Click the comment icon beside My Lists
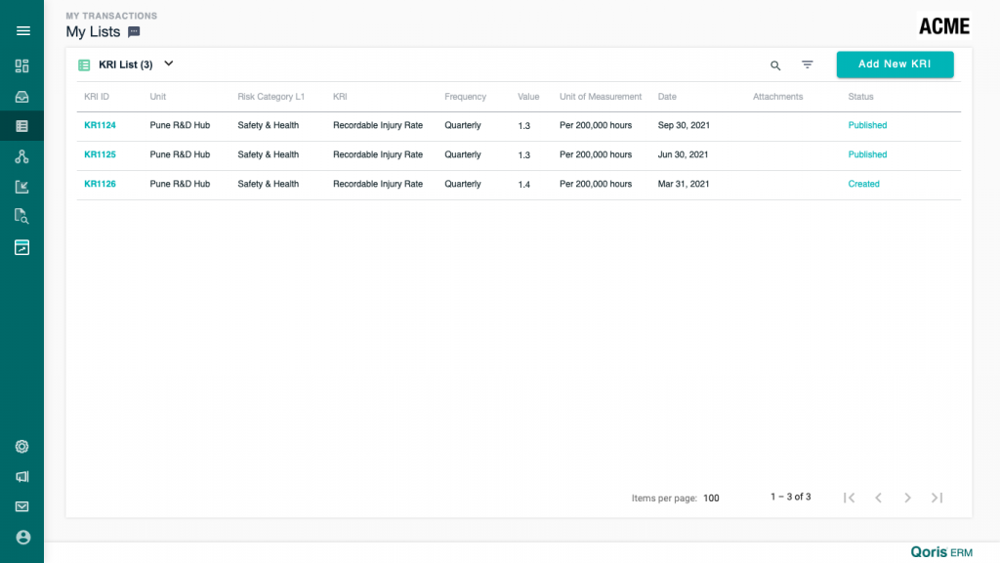Viewport: 1000px width, 563px height. click(x=134, y=32)
